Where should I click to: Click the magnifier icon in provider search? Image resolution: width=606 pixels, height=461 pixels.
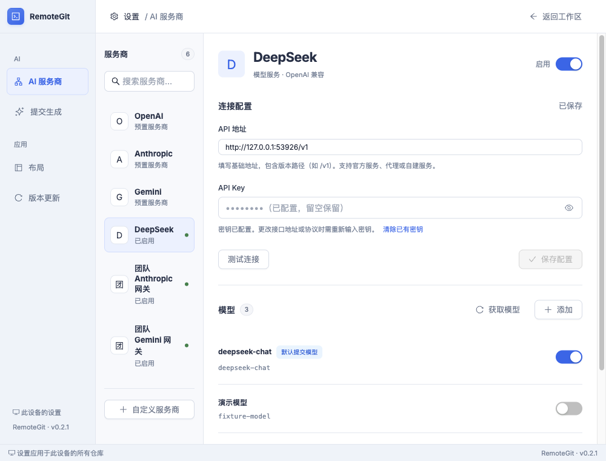(115, 81)
